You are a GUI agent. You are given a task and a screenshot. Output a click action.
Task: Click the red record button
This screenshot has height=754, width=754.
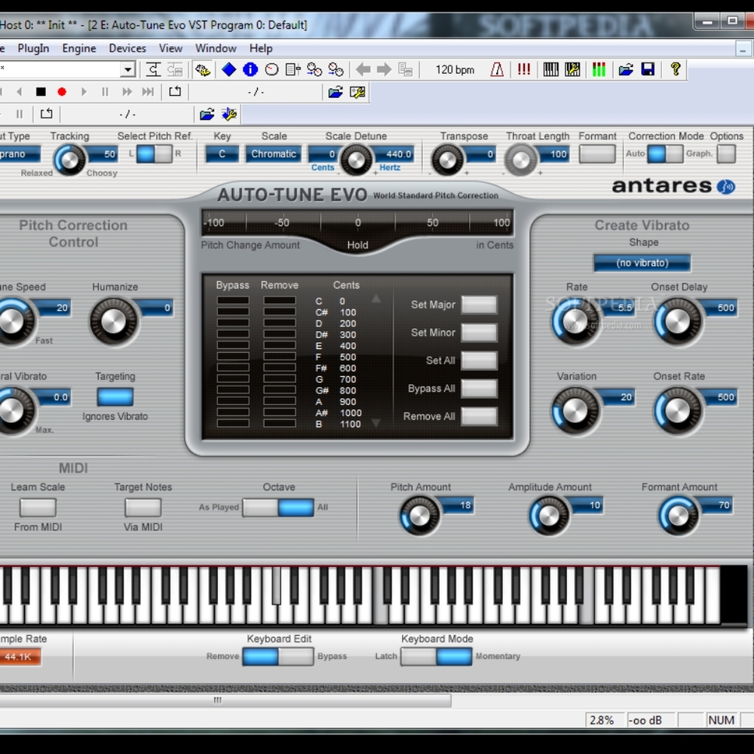(62, 92)
